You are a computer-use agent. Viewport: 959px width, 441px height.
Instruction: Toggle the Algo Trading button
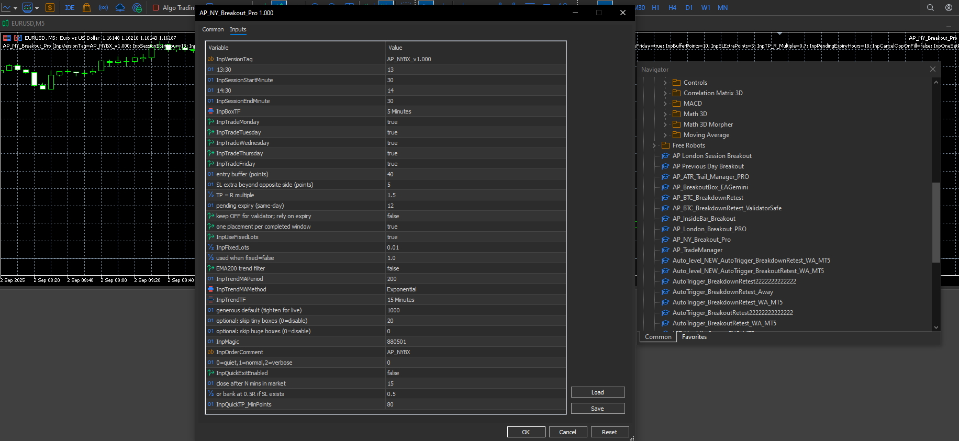173,8
